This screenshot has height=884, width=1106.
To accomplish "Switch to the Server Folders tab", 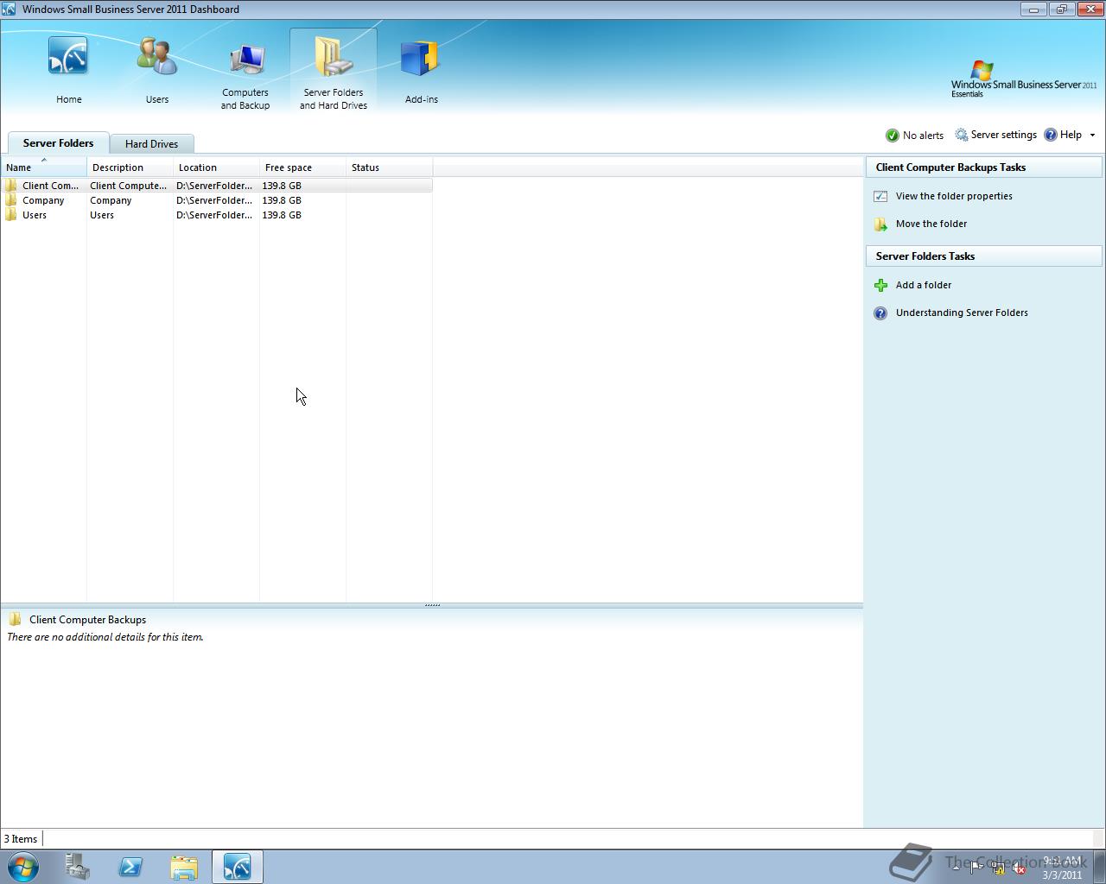I will coord(58,143).
